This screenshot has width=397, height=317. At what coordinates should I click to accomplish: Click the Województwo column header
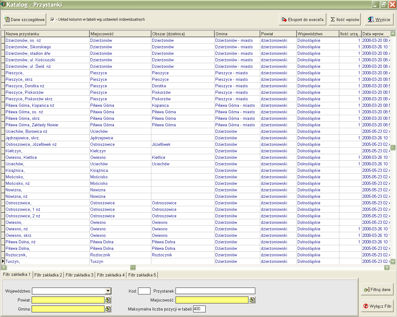(318, 34)
